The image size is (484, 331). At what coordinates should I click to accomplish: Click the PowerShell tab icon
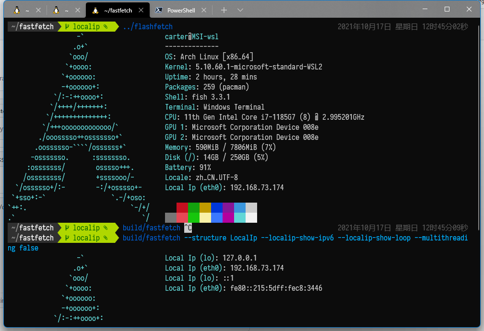159,10
